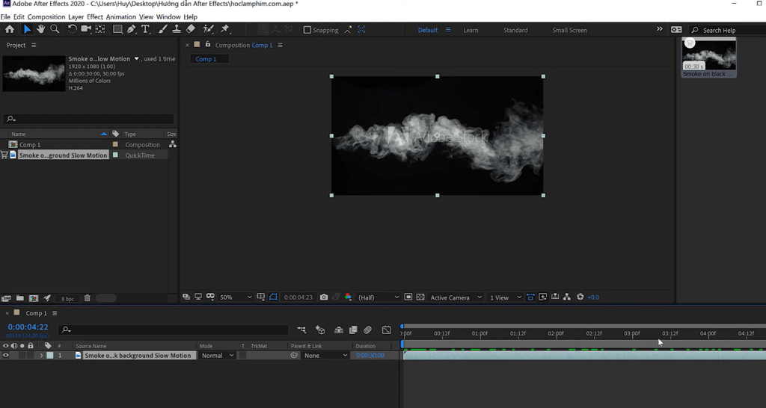Select the Selection (arrow) tool
The height and width of the screenshot is (408, 766).
coord(27,29)
